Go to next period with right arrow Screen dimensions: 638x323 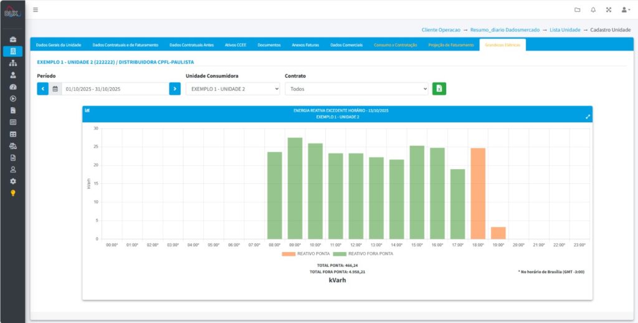(x=175, y=89)
